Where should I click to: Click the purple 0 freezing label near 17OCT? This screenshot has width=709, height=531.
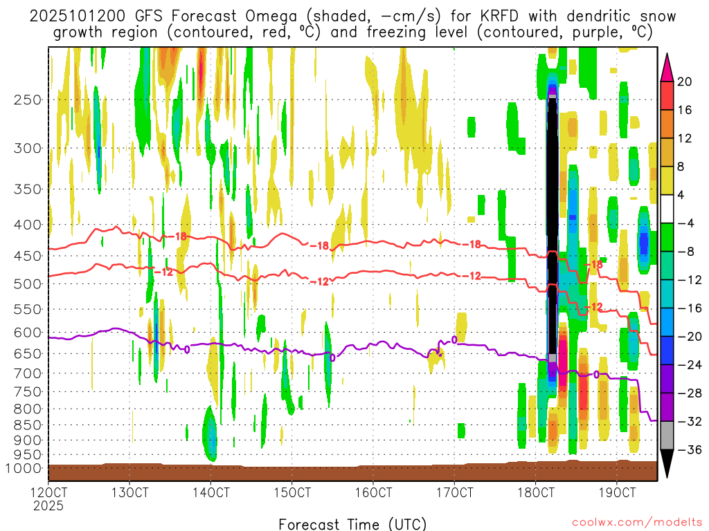pos(454,339)
